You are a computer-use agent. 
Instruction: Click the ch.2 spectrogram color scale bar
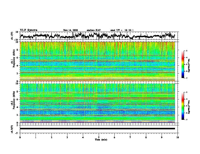[x=183, y=106]
